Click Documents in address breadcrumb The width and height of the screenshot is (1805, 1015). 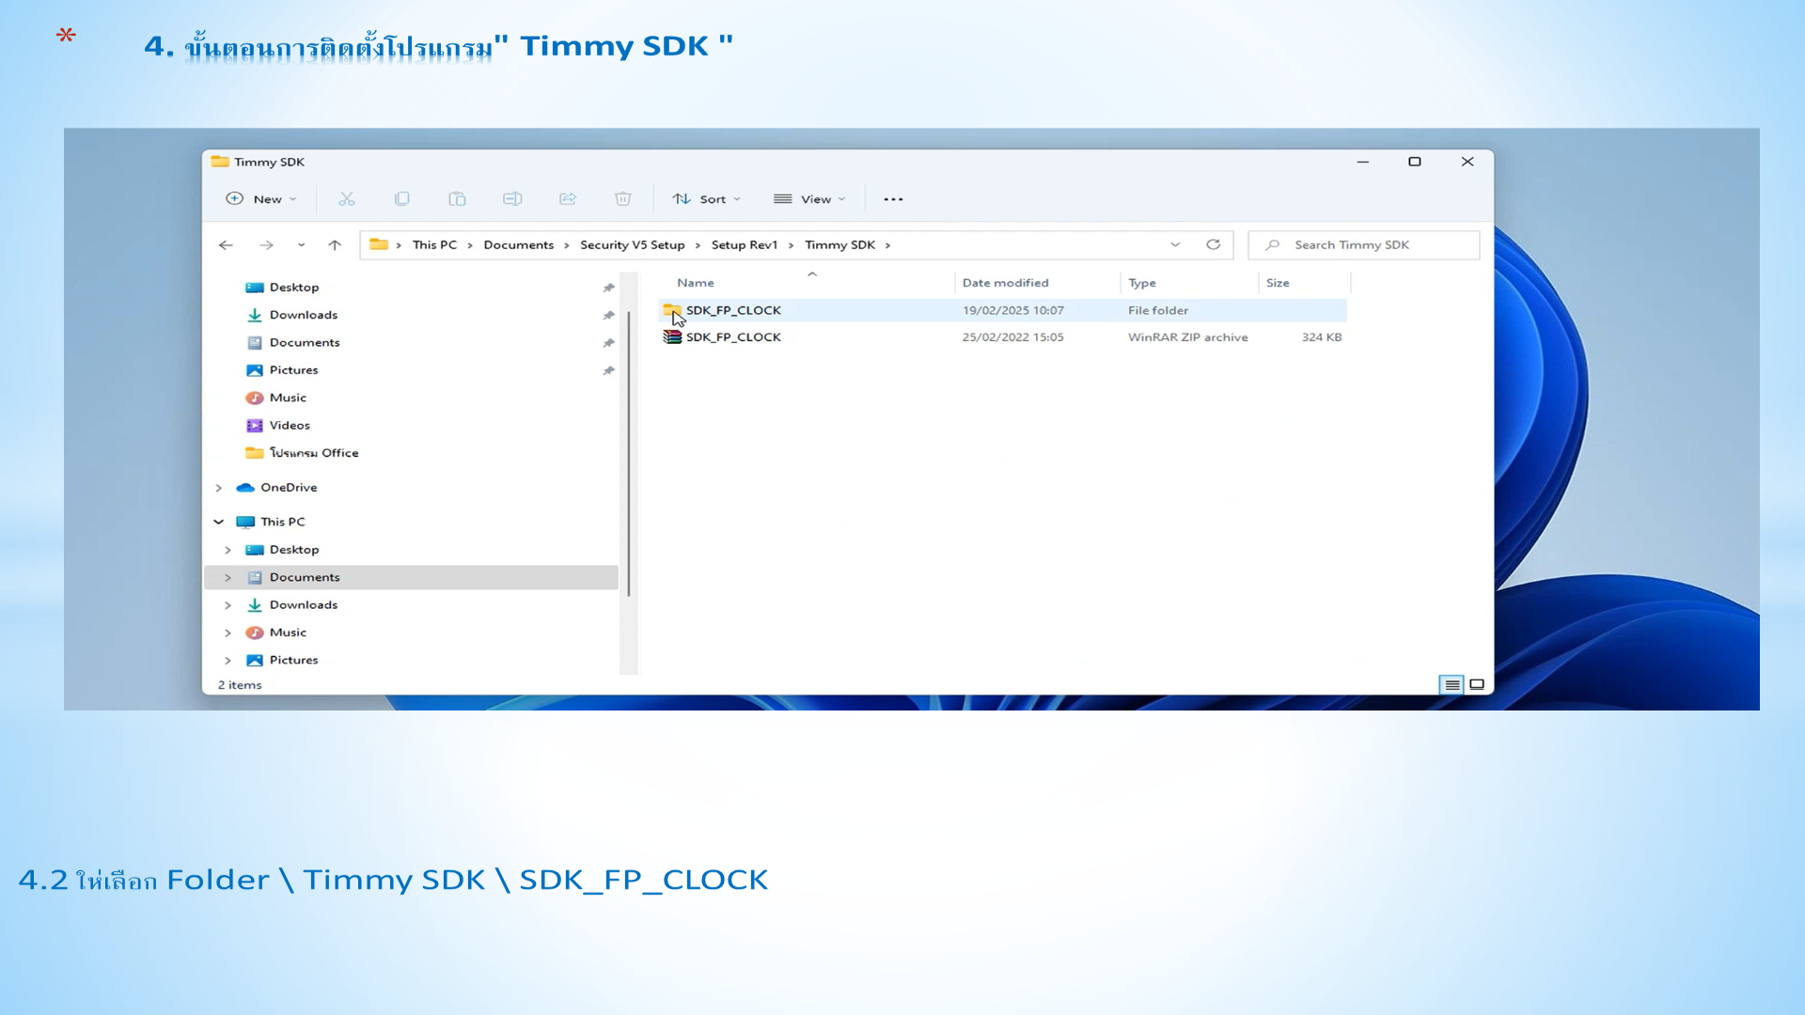pos(519,245)
